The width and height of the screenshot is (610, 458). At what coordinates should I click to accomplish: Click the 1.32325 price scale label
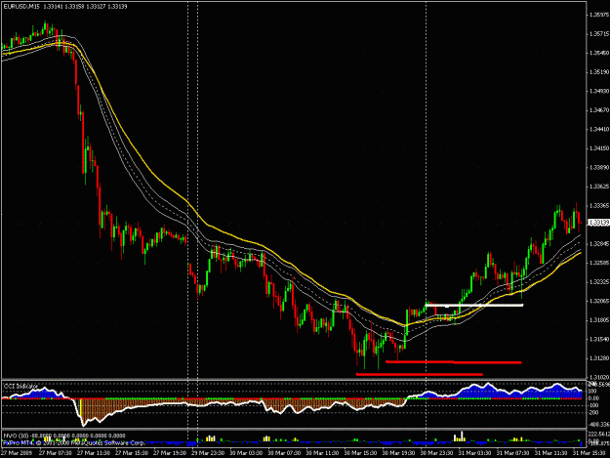(x=599, y=281)
